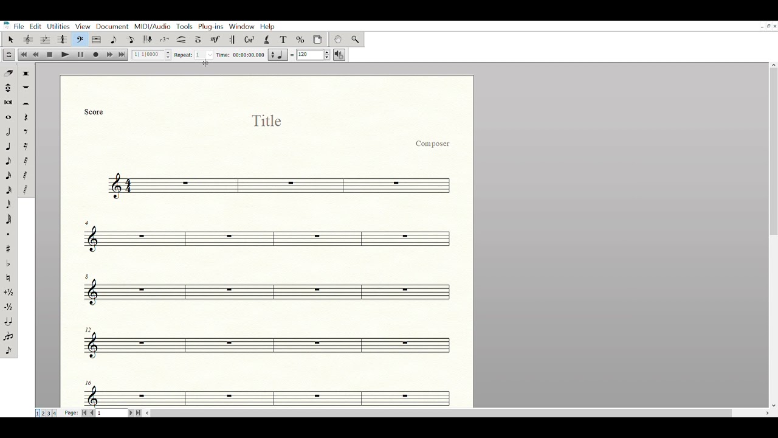
Task: Open the Plug-ins menu
Action: [210, 27]
